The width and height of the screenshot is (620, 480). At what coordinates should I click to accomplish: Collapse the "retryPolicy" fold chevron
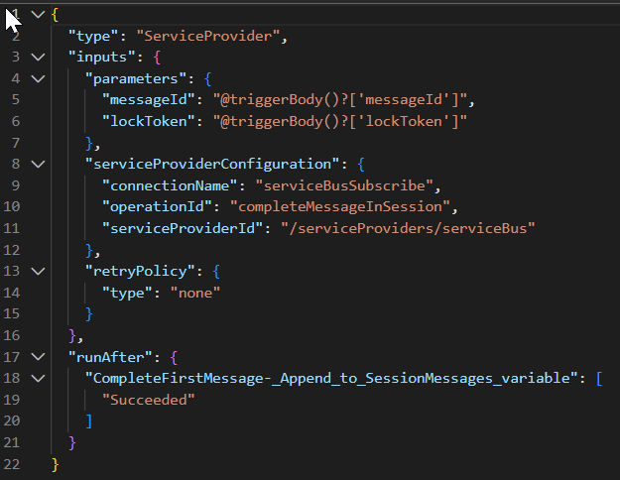click(38, 271)
